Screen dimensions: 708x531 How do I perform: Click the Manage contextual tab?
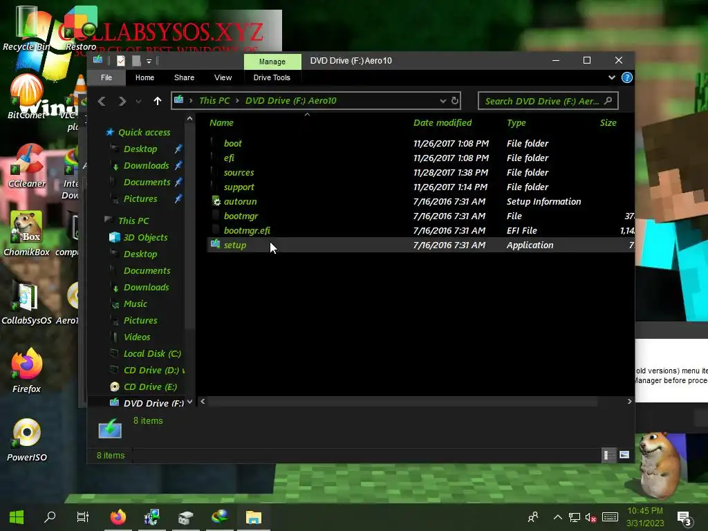click(272, 62)
